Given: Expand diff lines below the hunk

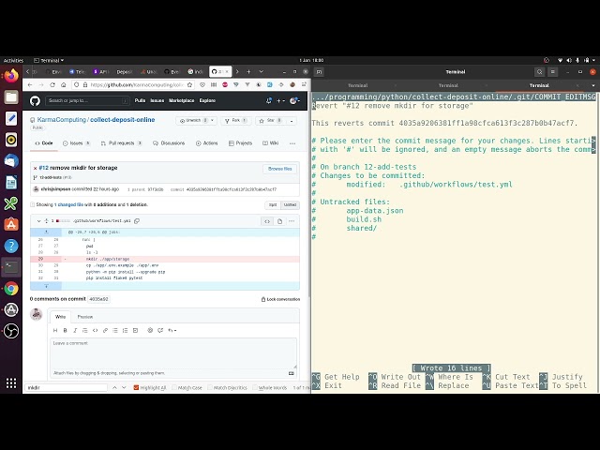Looking at the screenshot, I should 46,286.
